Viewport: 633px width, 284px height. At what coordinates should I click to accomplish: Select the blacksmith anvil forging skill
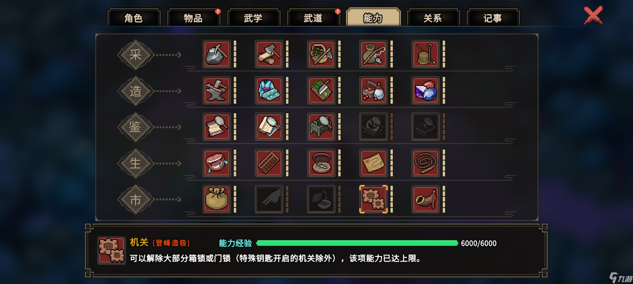tap(217, 90)
